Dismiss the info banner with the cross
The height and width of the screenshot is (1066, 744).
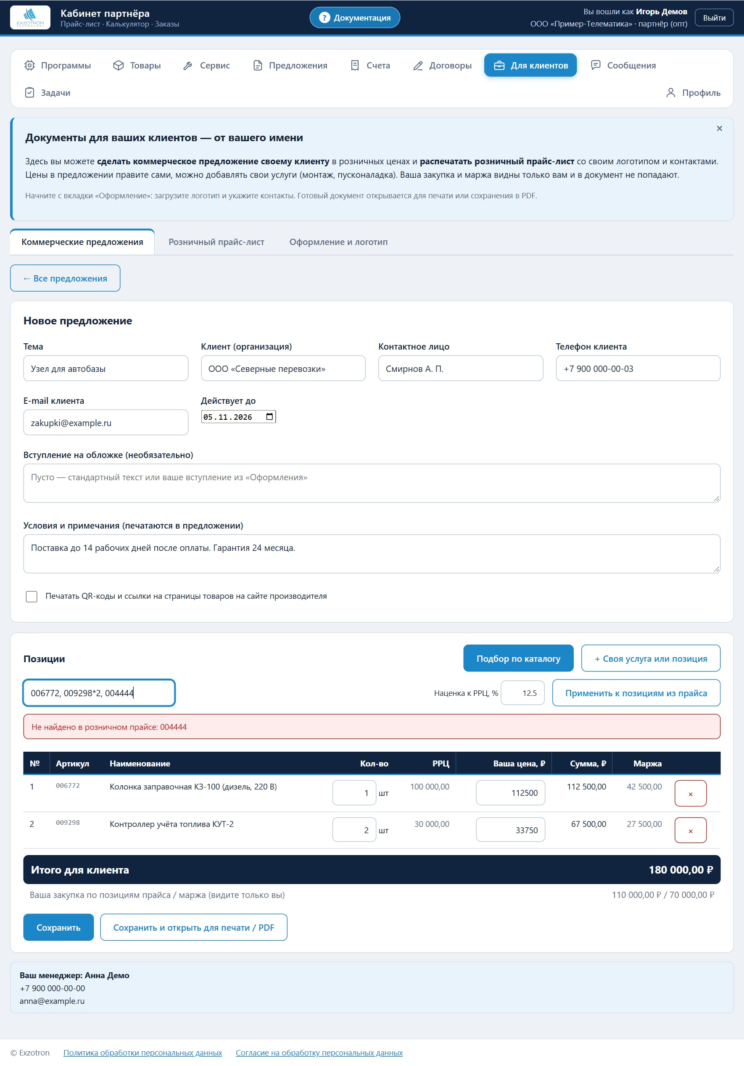[719, 129]
